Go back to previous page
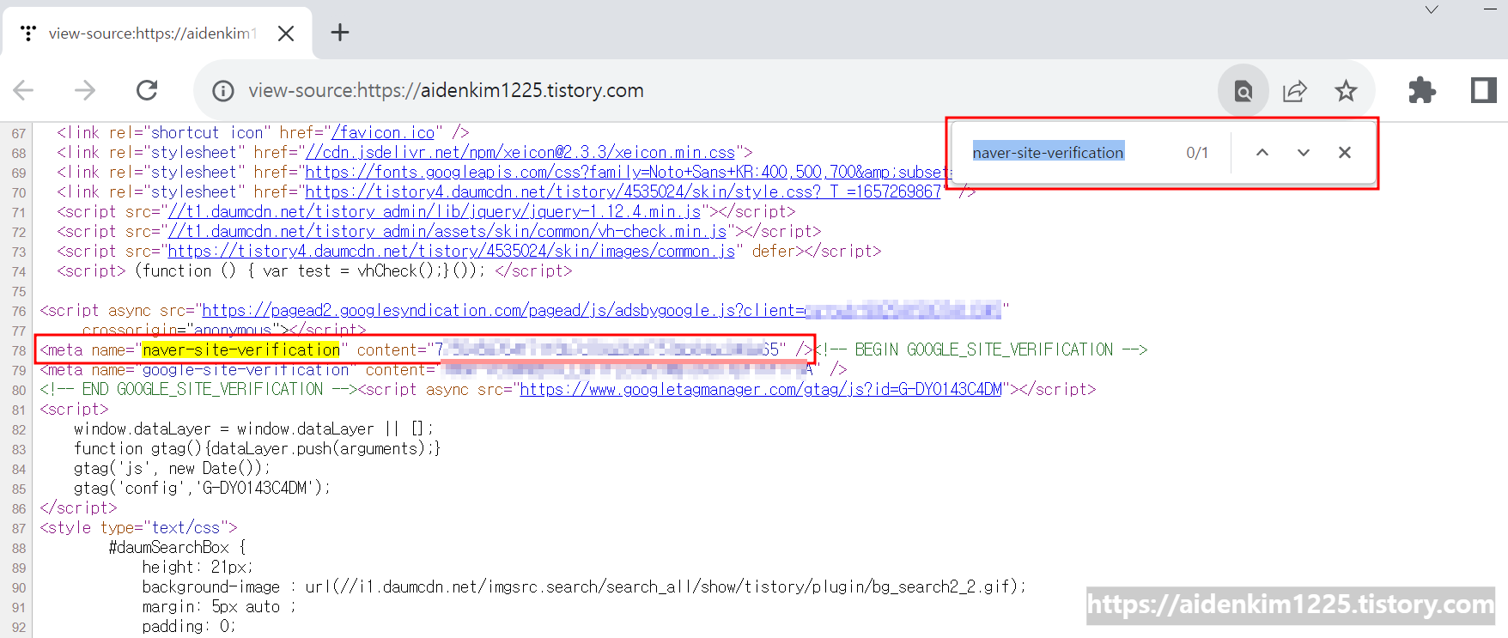 (x=24, y=90)
